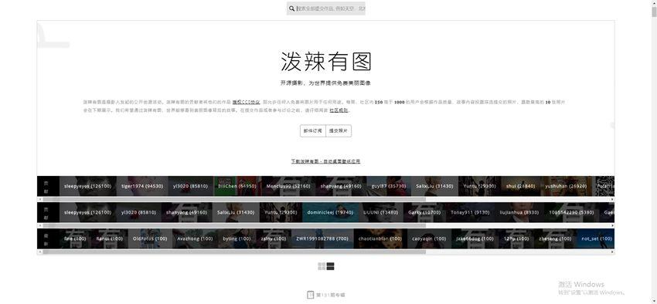Open new user Avazhong (100)
Screen dimensions: 657x304
pos(195,238)
